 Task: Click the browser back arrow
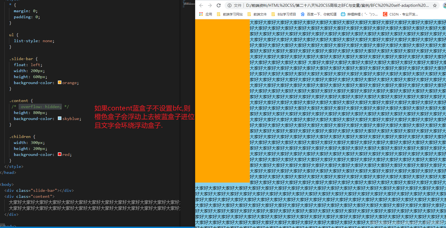201,5
